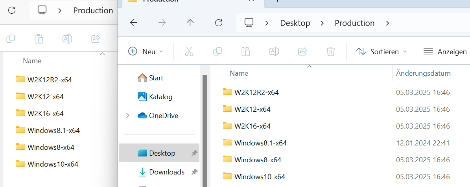Select OneDrive in the navigation pane
The height and width of the screenshot is (187, 470).
158,115
